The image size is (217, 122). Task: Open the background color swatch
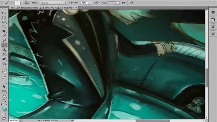click(5, 110)
